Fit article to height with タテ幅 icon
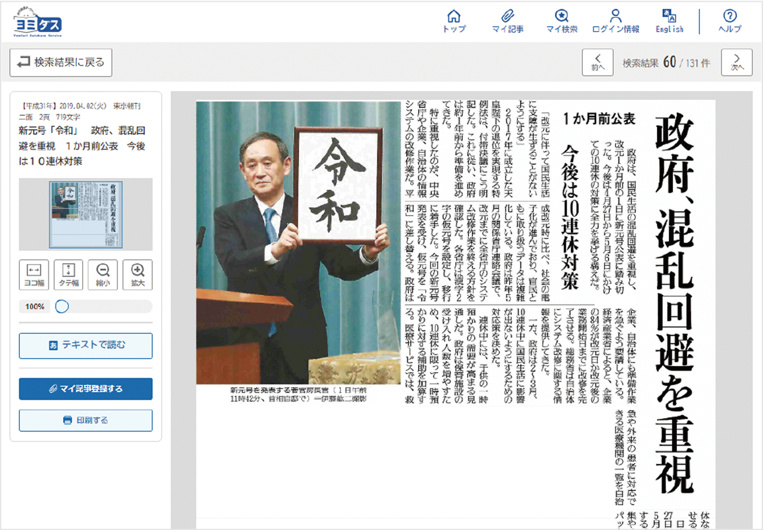The width and height of the screenshot is (763, 530). (67, 274)
